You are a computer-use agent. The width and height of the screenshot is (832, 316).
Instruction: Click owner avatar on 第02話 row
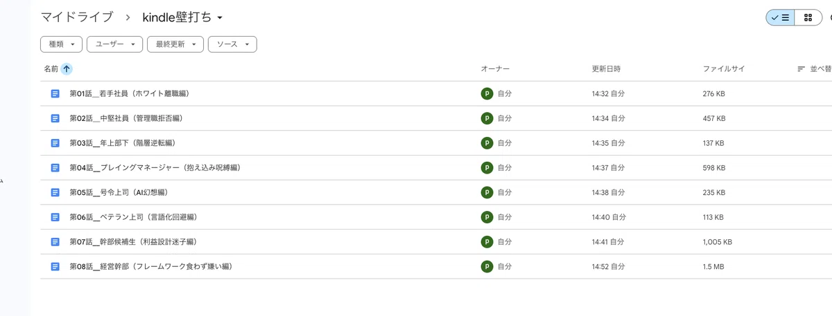tap(487, 118)
